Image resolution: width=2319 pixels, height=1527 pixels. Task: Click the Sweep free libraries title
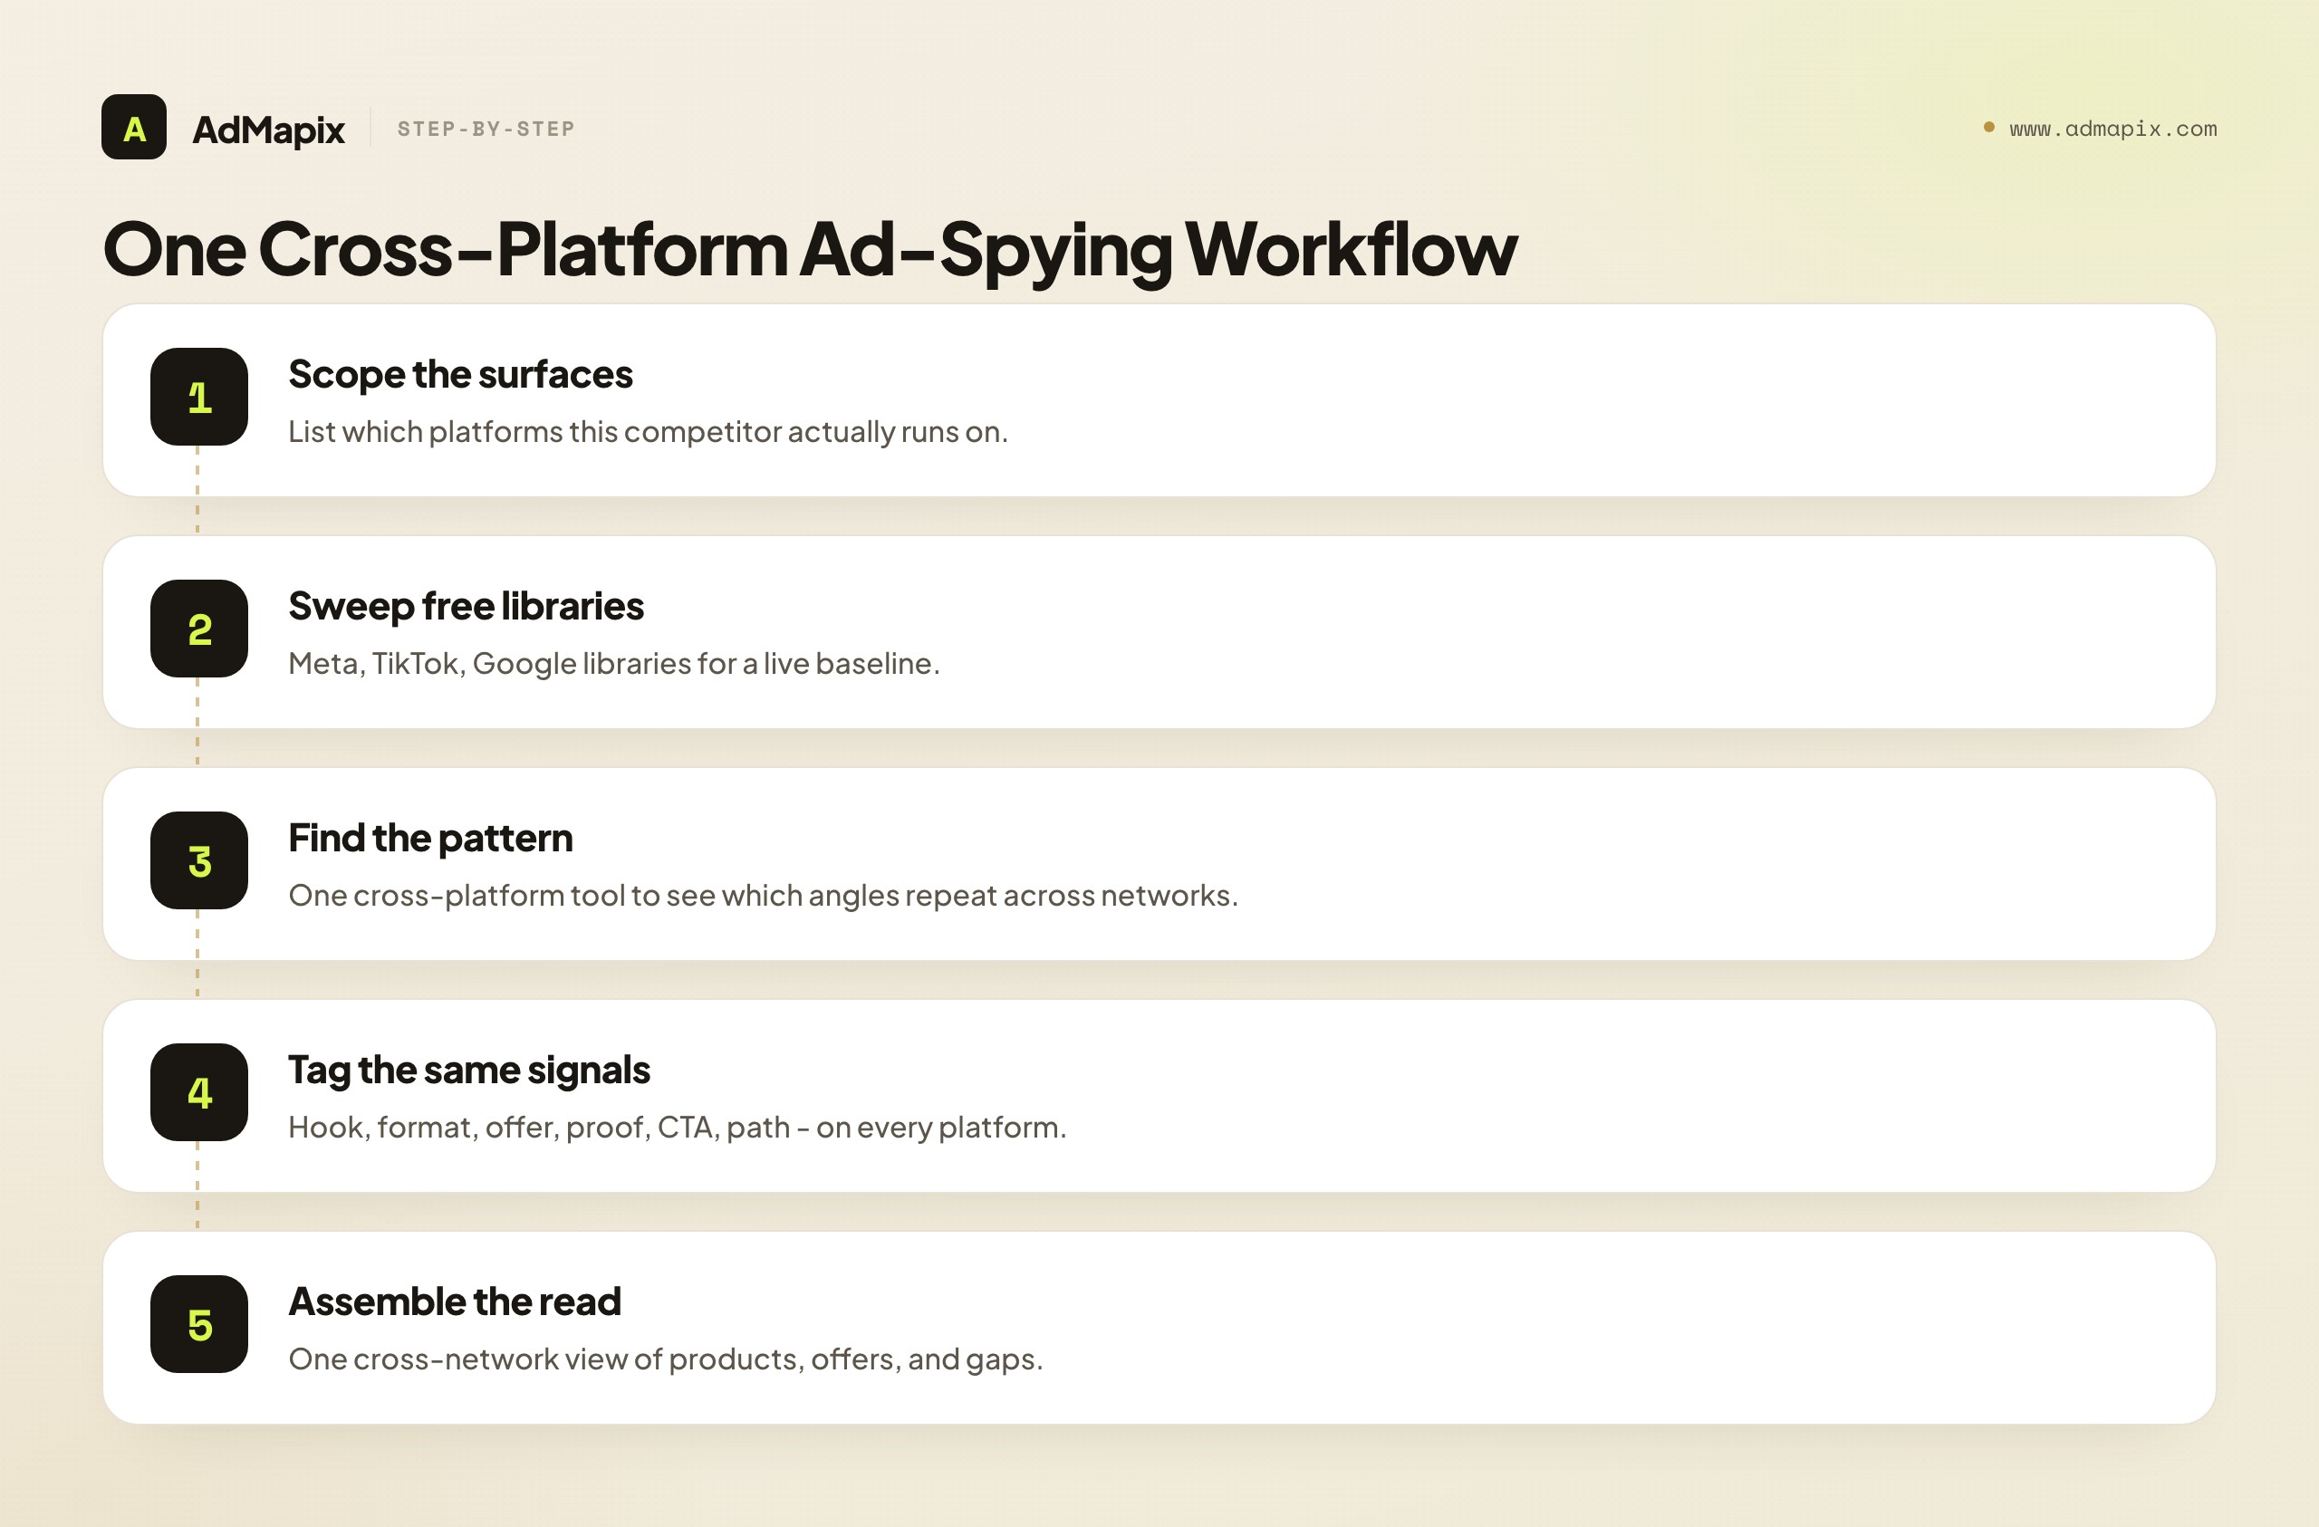466,607
